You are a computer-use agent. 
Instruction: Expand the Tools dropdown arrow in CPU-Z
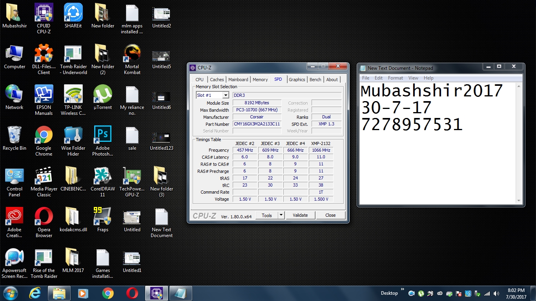[281, 215]
